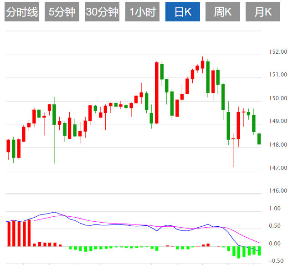Click the green candle with long wick down to 147.30
Screen dimensions: 288x265
pyautogui.click(x=54, y=115)
